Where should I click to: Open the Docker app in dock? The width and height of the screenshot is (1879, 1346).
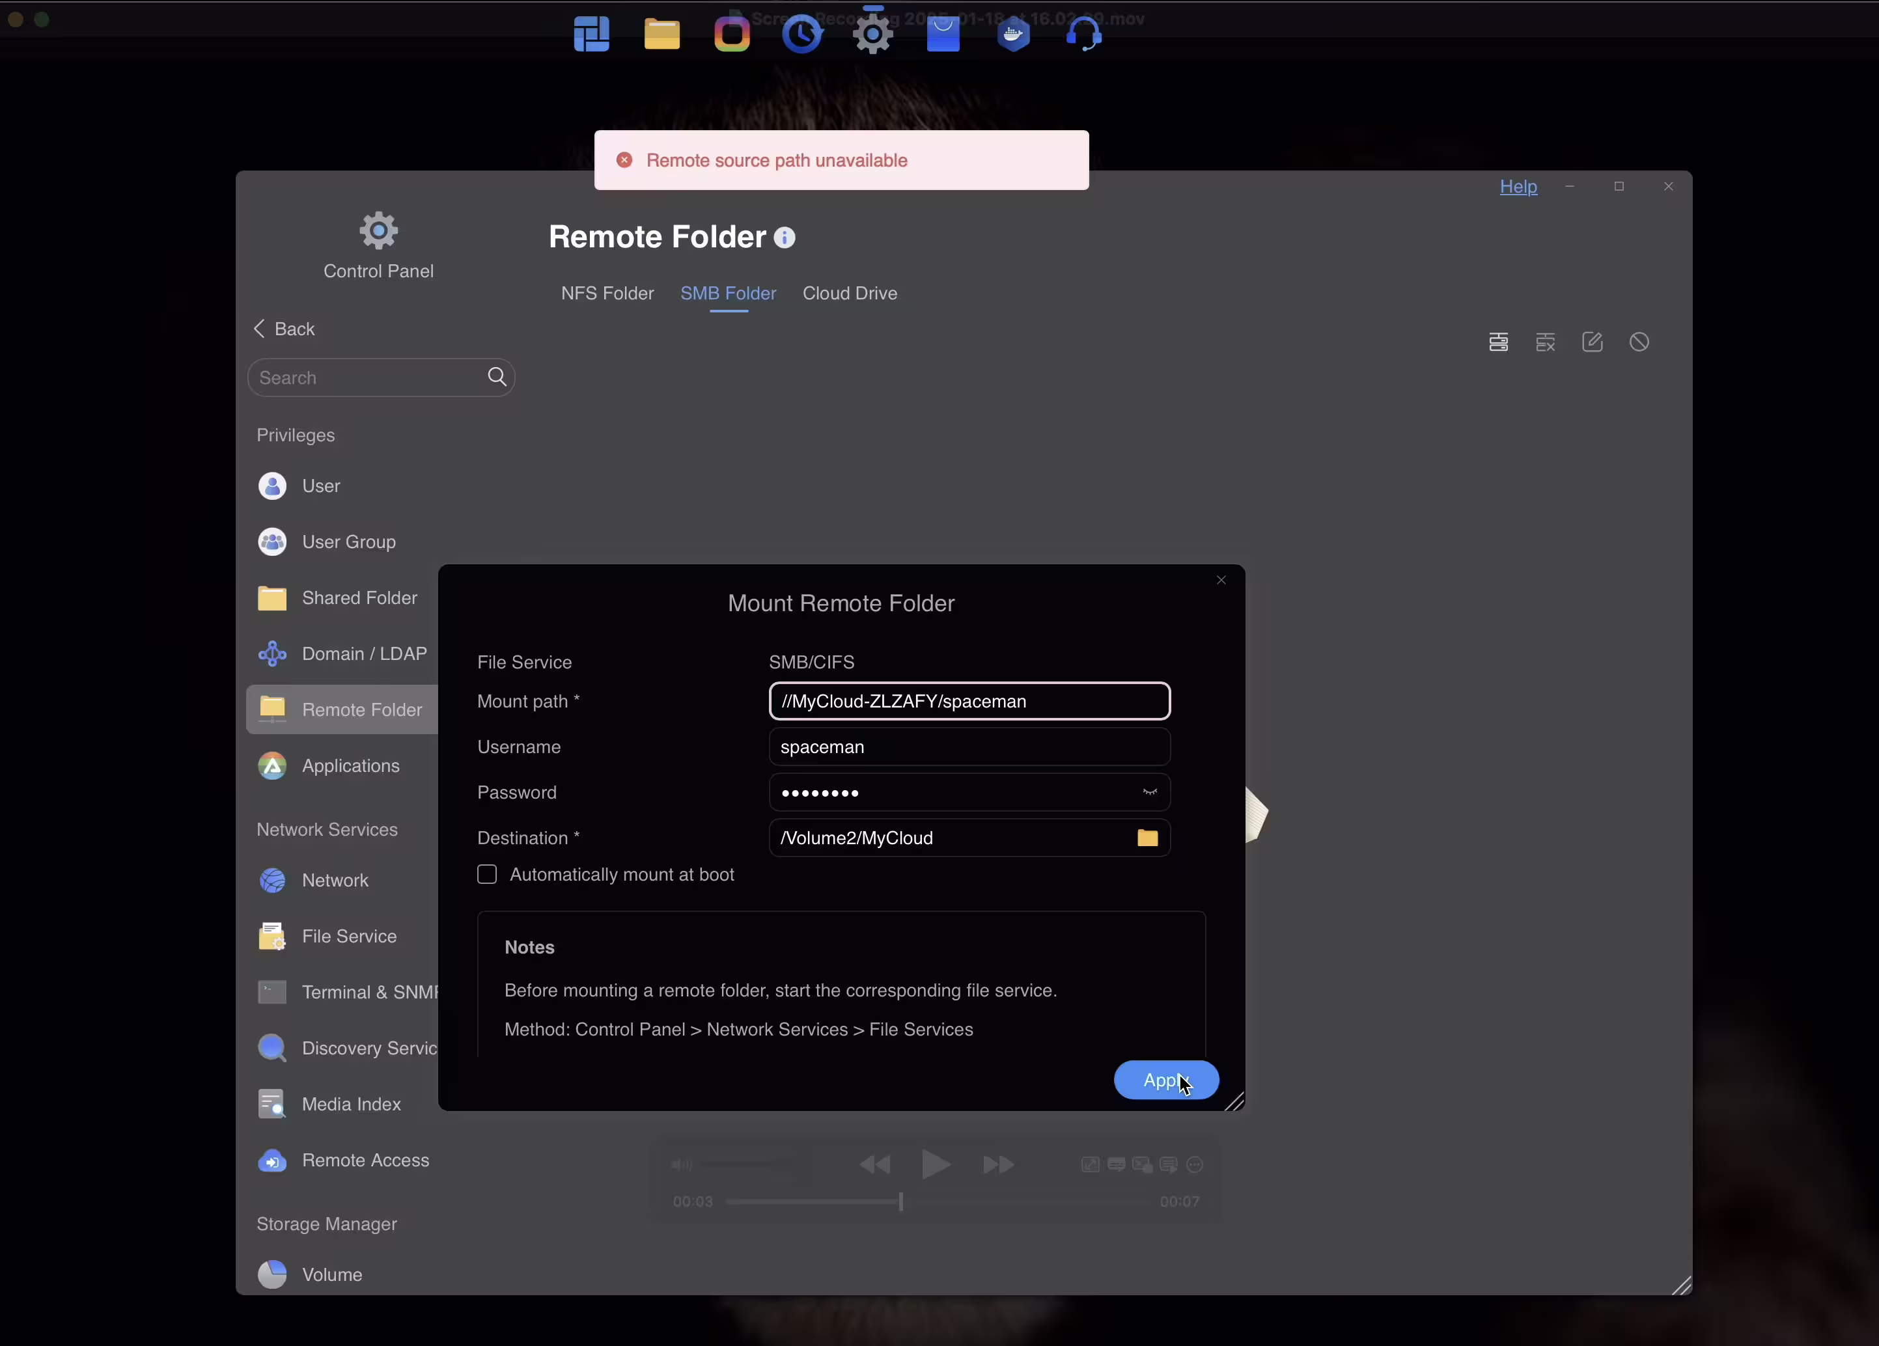point(1013,34)
